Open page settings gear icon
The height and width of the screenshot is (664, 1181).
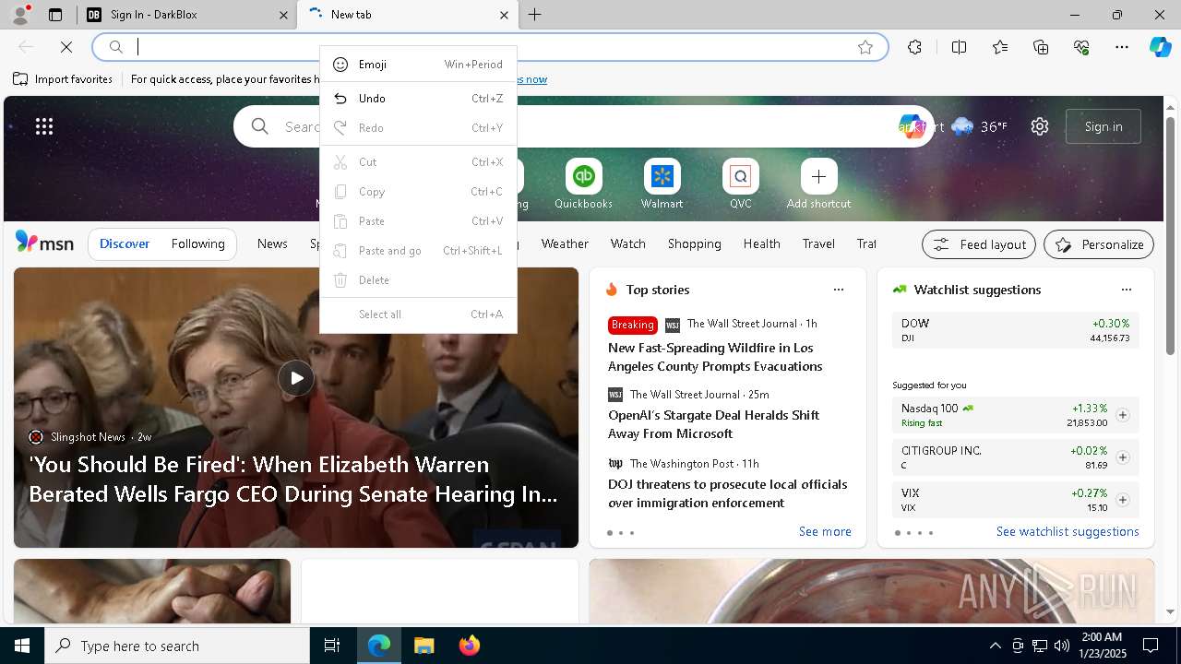tap(1040, 126)
